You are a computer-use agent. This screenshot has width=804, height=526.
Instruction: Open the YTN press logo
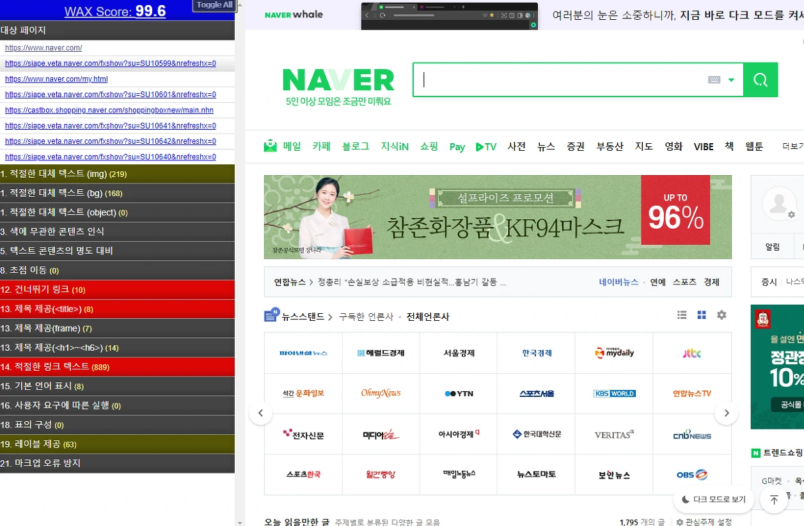[459, 394]
